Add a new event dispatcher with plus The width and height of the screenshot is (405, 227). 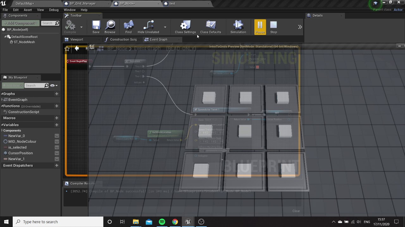click(x=57, y=166)
